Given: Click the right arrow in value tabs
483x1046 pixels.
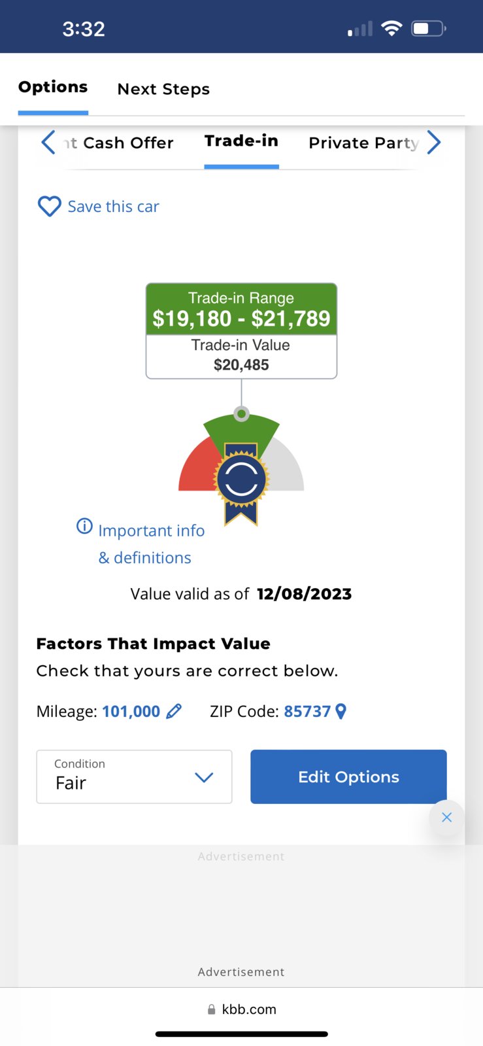Looking at the screenshot, I should point(434,142).
